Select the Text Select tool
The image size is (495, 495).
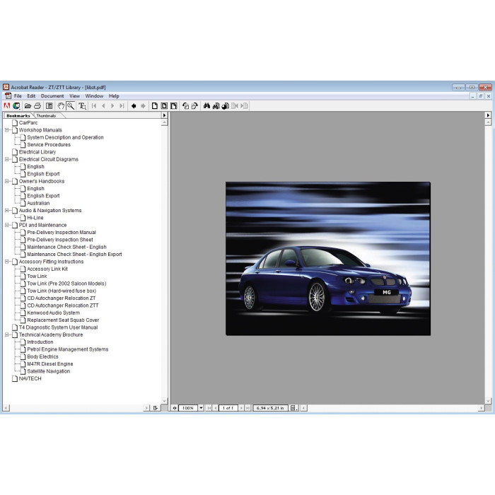point(82,106)
